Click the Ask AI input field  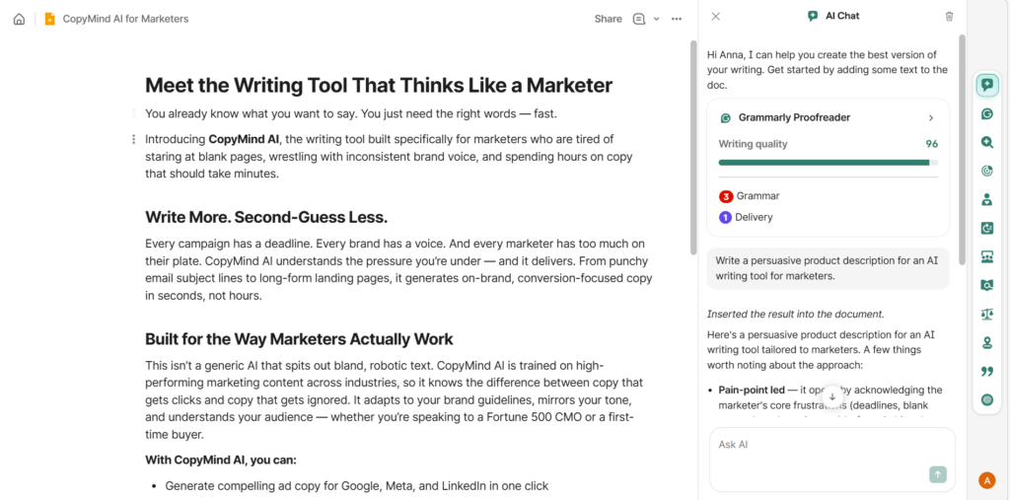pos(819,446)
